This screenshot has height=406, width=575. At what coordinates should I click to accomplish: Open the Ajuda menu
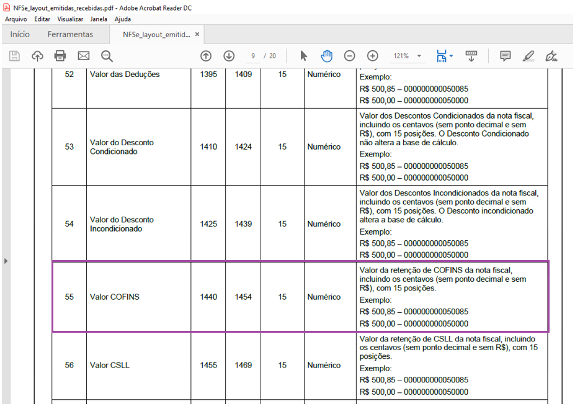pyautogui.click(x=122, y=19)
